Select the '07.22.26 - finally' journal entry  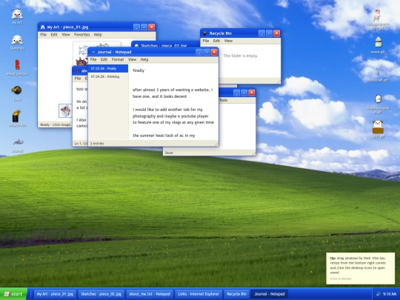108,69
